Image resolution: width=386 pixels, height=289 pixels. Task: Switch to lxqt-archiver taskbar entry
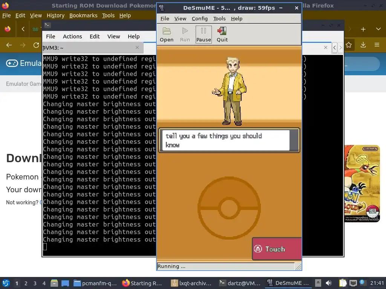tap(191, 283)
